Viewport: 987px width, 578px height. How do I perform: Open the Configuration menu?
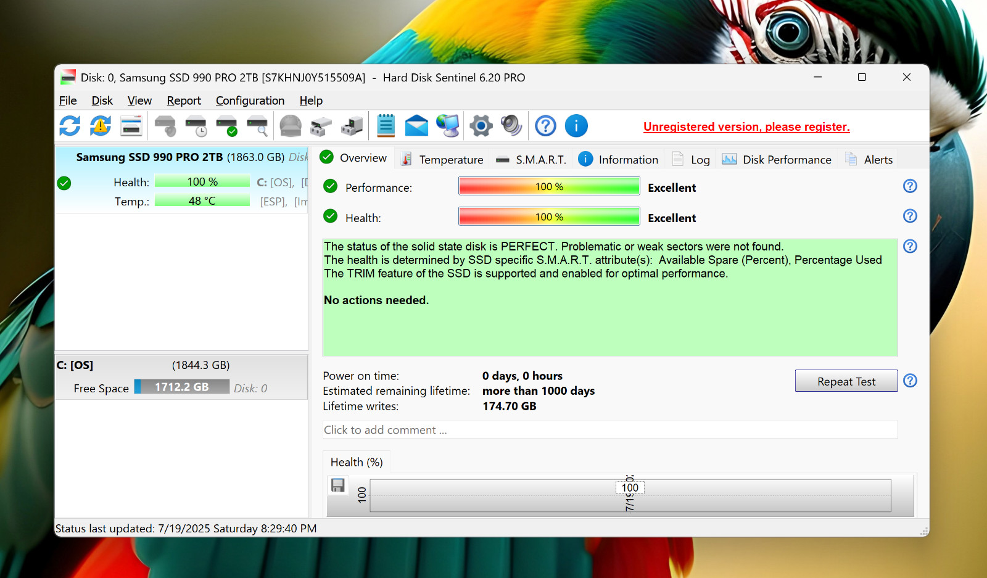click(250, 101)
